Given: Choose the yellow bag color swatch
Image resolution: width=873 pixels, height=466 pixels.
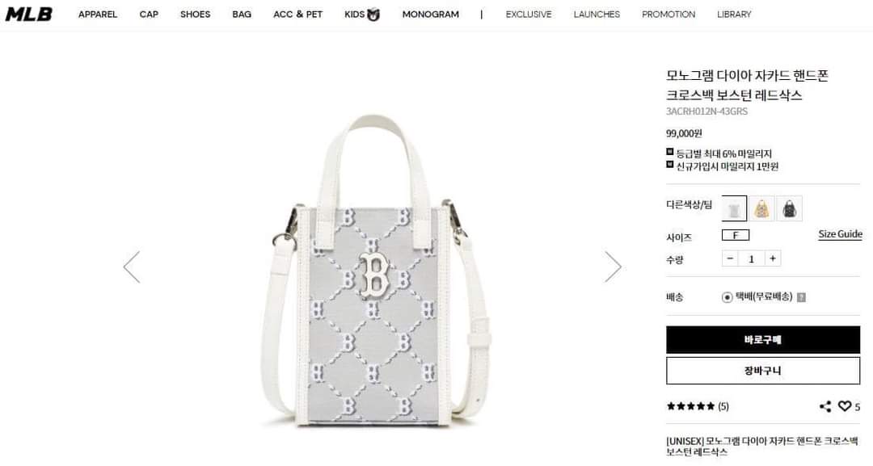Looking at the screenshot, I should [761, 208].
